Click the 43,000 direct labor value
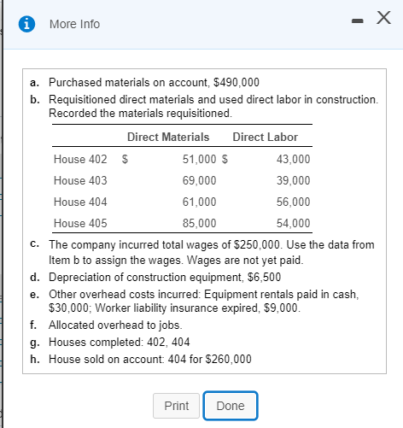The width and height of the screenshot is (403, 428). click(x=293, y=159)
